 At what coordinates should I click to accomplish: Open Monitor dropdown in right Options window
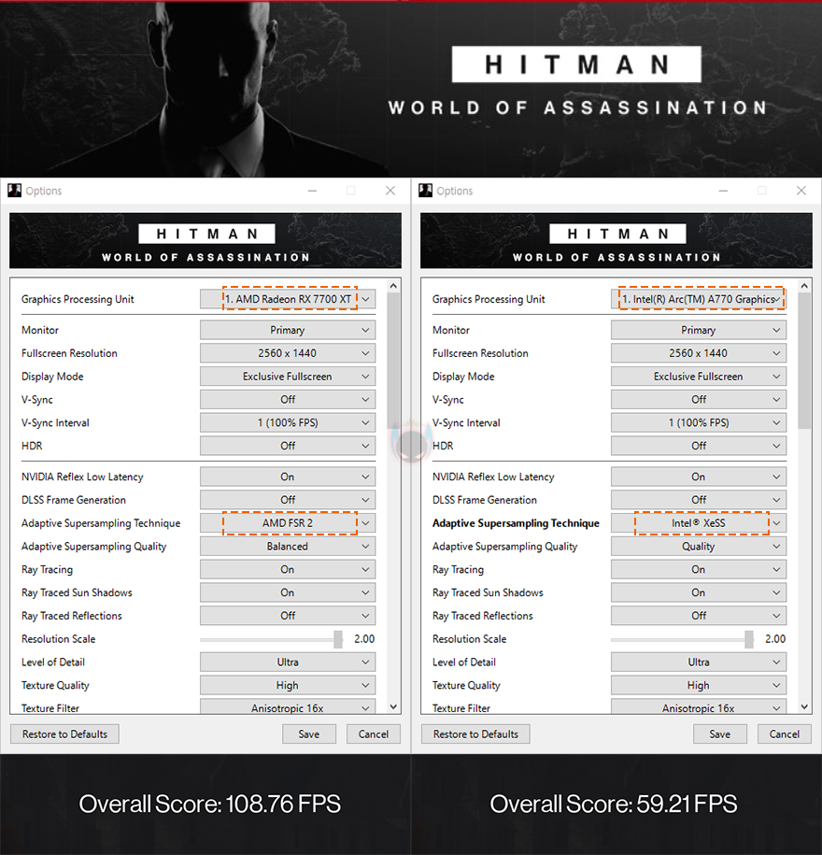pos(699,330)
